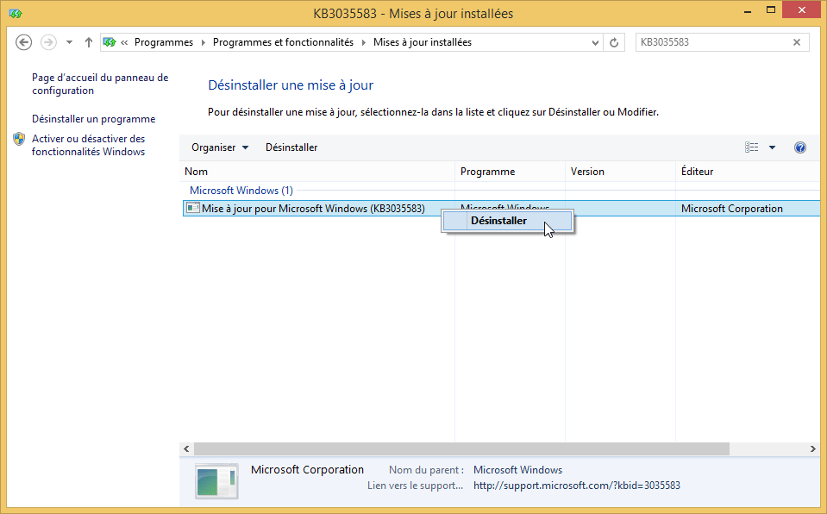Click Désinstaller in the toolbar
The height and width of the screenshot is (514, 827).
(x=291, y=147)
